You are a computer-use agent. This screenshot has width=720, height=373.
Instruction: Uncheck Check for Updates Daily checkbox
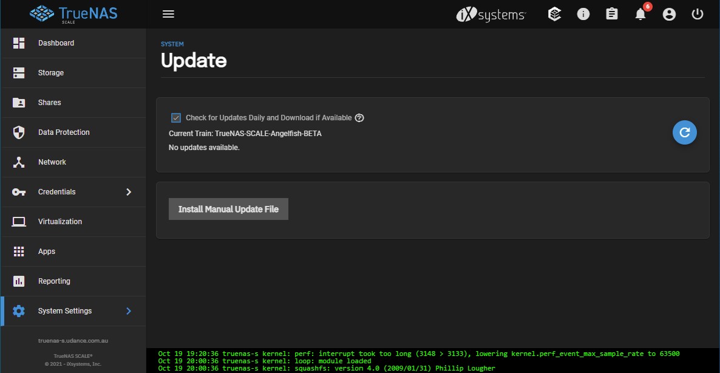[176, 118]
